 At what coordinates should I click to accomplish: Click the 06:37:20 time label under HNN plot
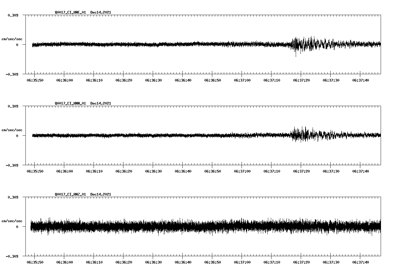click(x=301, y=171)
